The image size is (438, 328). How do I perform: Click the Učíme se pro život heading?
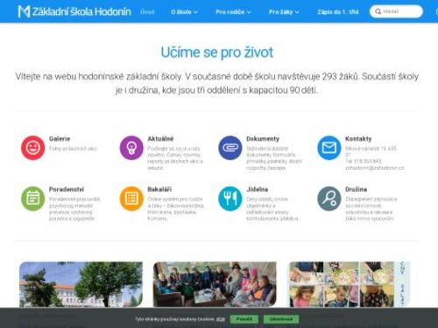click(x=217, y=52)
